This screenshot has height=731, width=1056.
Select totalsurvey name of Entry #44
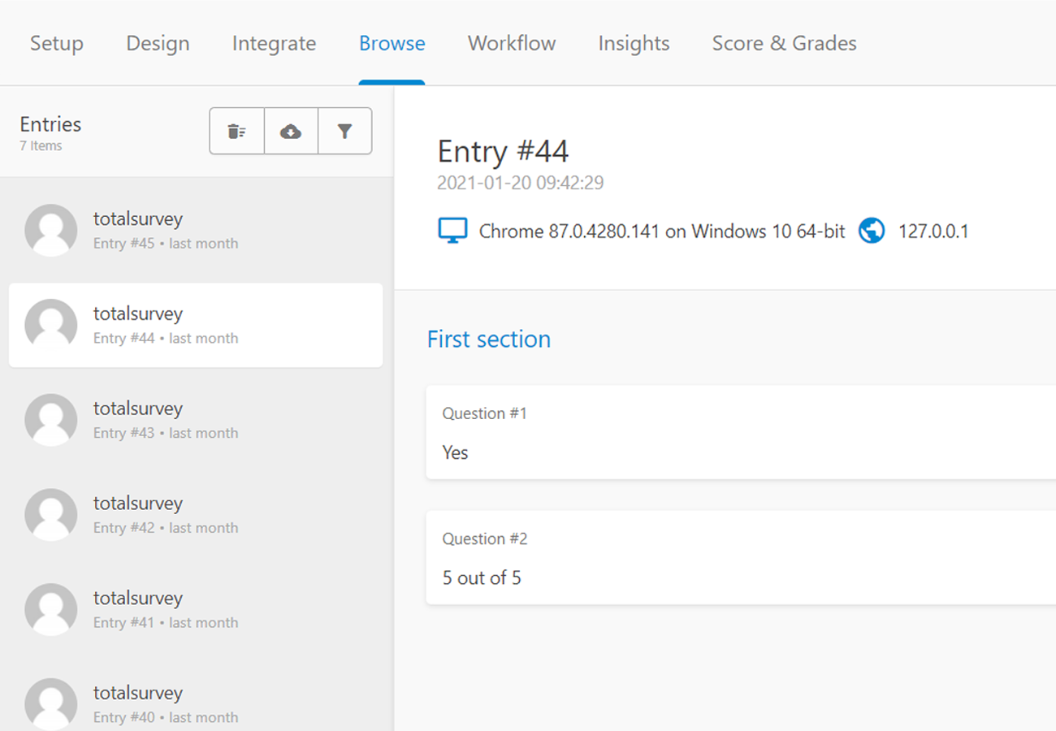(138, 314)
